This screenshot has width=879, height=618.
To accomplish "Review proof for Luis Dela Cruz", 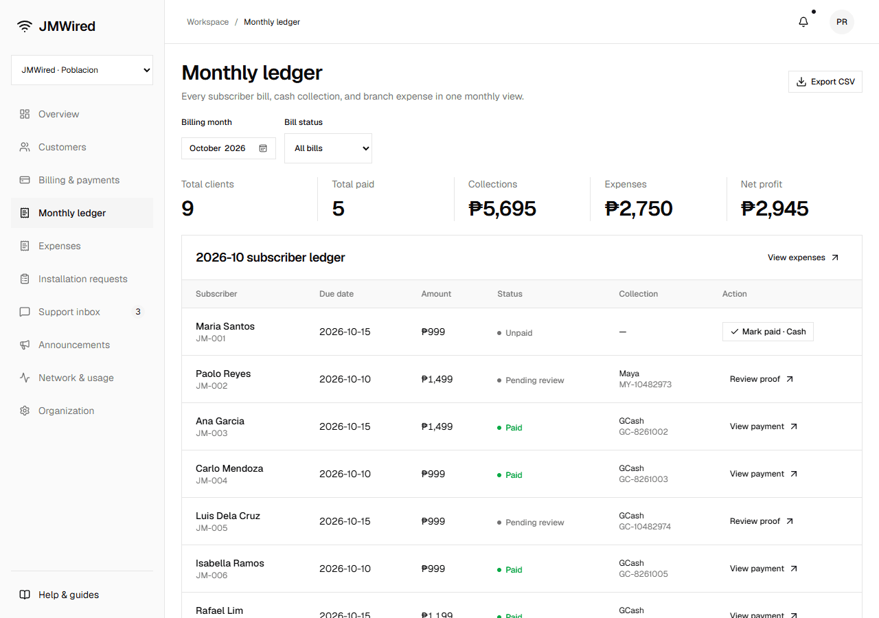I will pos(762,521).
